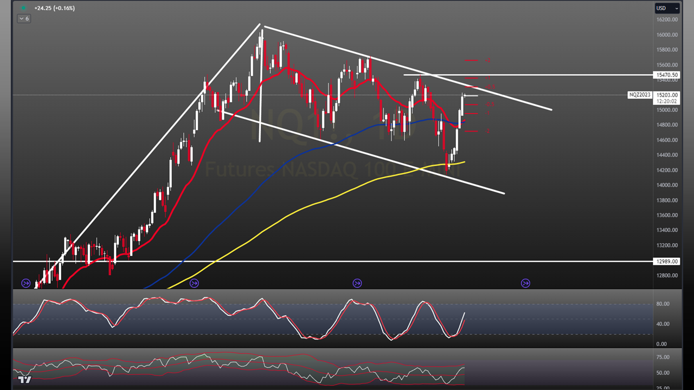Image resolution: width=694 pixels, height=390 pixels.
Task: Click the 13600.00 price axis label
Action: click(x=667, y=215)
